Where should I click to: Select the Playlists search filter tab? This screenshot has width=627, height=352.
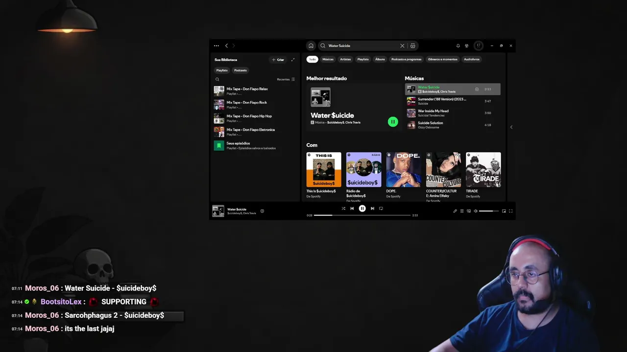pyautogui.click(x=363, y=59)
